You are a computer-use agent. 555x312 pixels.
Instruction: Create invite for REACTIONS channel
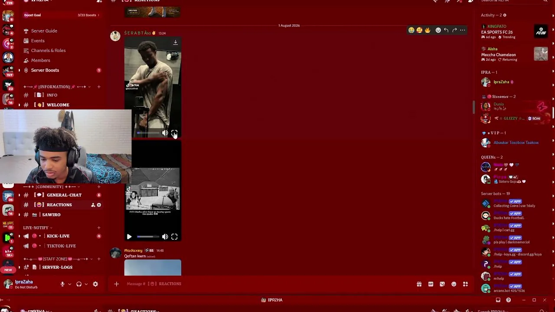(93, 205)
